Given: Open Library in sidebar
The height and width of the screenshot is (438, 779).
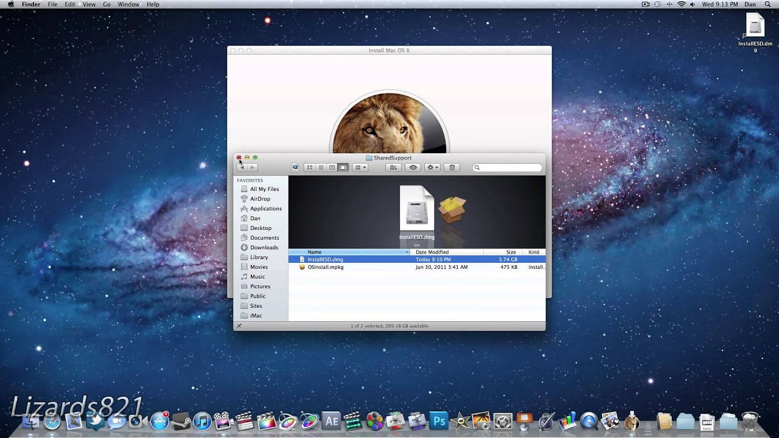Looking at the screenshot, I should pos(254,257).
